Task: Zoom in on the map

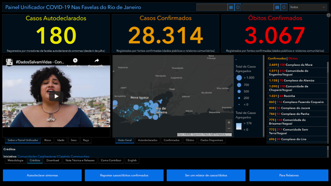Action: [228, 122]
